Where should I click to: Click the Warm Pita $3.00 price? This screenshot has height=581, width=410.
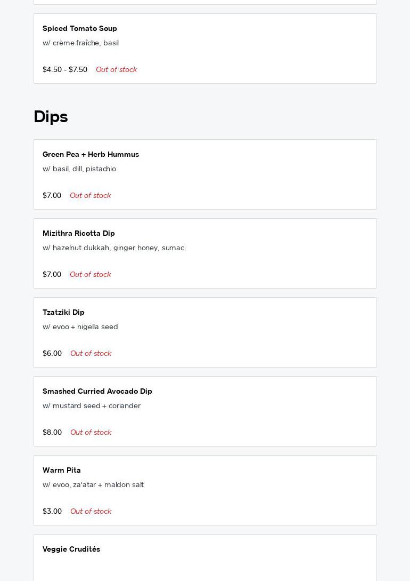(x=52, y=511)
